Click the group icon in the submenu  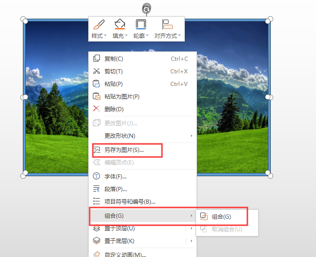(204, 216)
